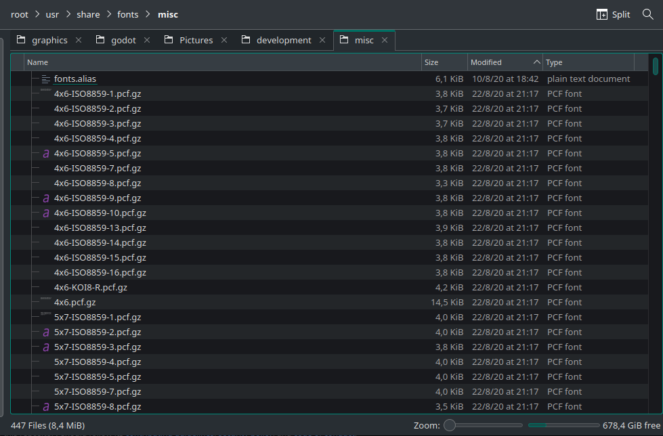Click misc in the breadcrumb path
663x436 pixels.
[168, 14]
